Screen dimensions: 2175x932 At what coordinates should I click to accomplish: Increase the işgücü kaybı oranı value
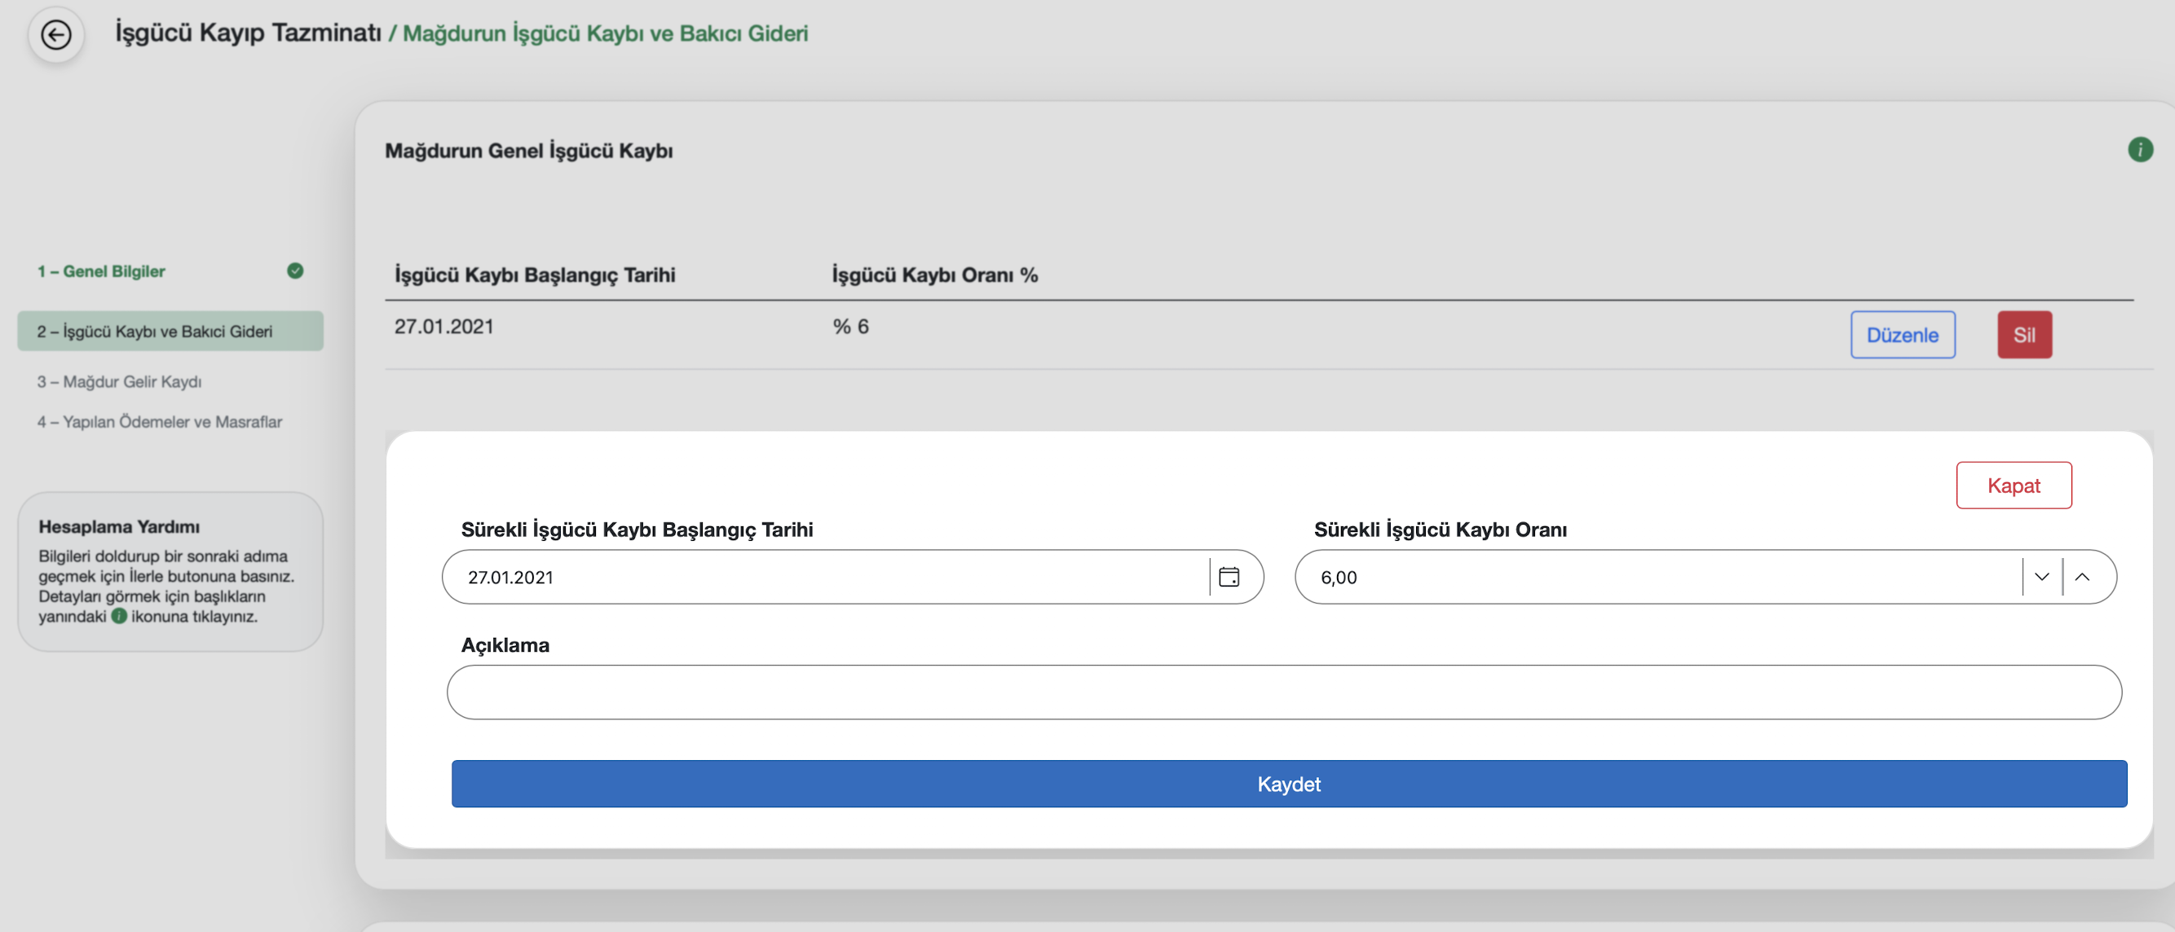2082,577
